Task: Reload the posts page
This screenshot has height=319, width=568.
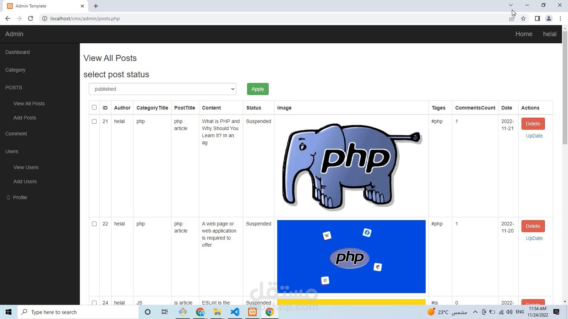Action: 31,18
